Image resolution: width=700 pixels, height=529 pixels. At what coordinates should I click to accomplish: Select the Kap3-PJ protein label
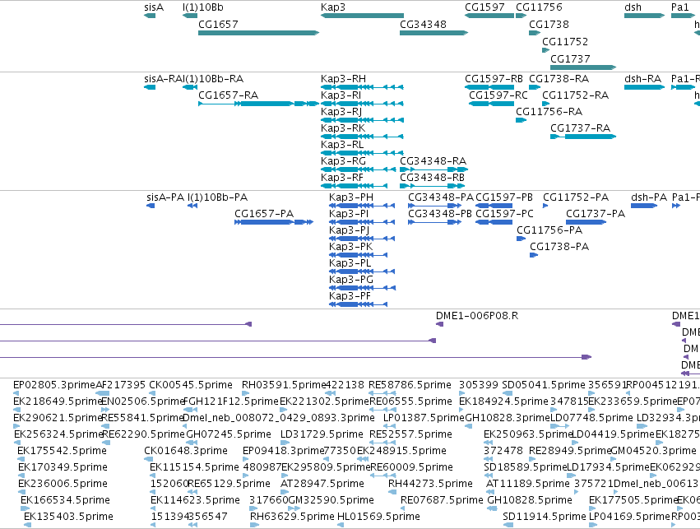(350, 231)
